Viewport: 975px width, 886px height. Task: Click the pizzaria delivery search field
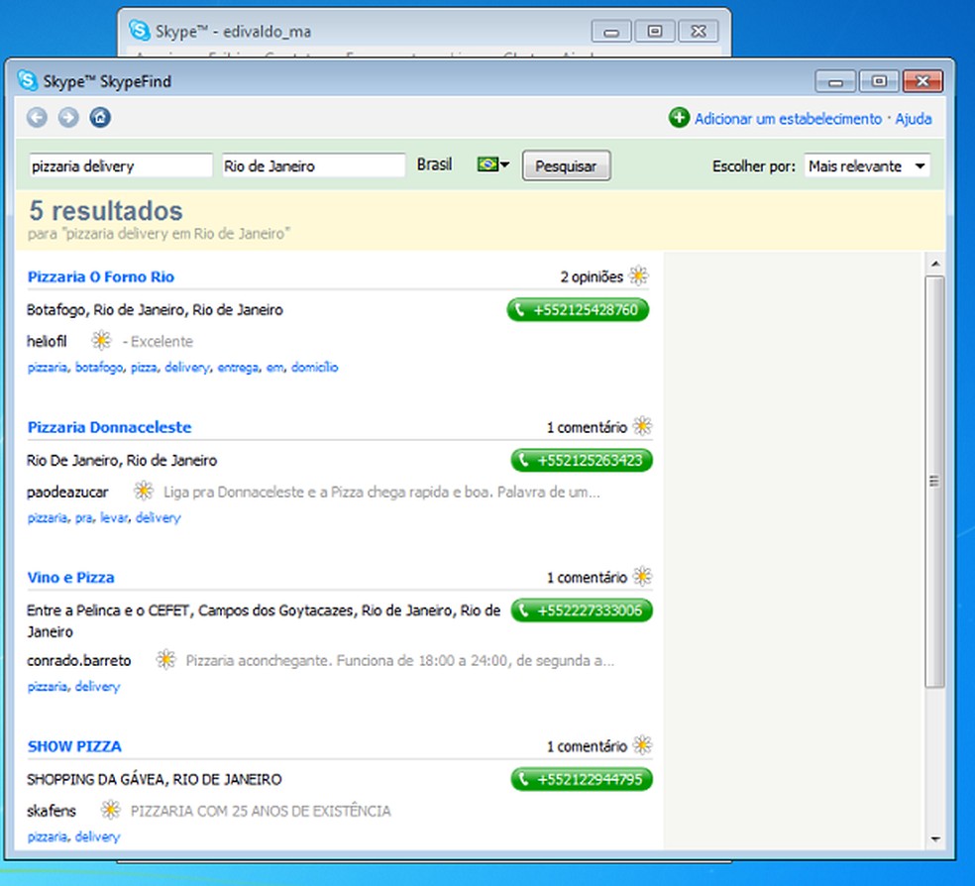(x=120, y=166)
